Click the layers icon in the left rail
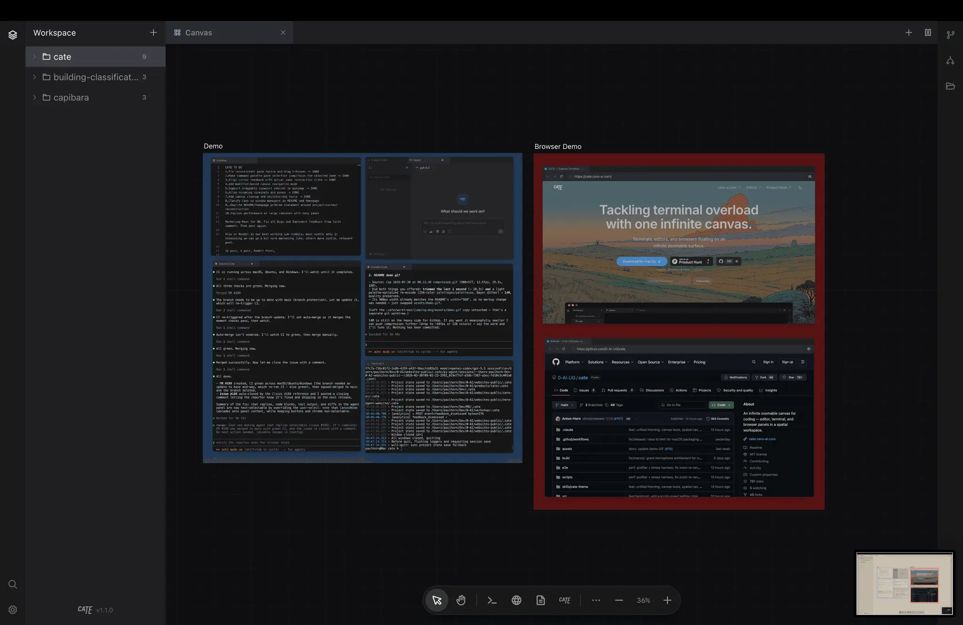Viewport: 963px width, 625px height. [x=13, y=35]
